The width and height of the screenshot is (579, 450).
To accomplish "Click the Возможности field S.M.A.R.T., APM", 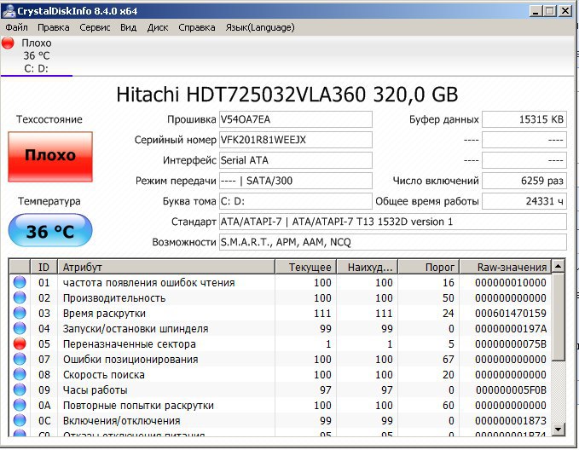I will (393, 242).
